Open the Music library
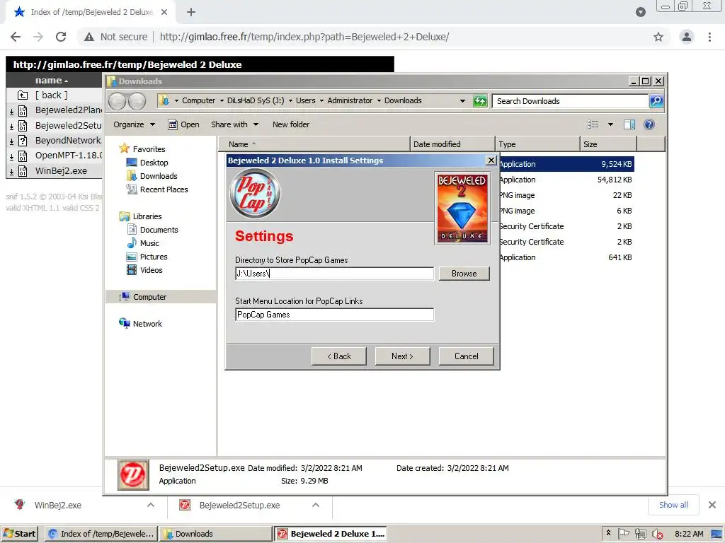 (149, 243)
